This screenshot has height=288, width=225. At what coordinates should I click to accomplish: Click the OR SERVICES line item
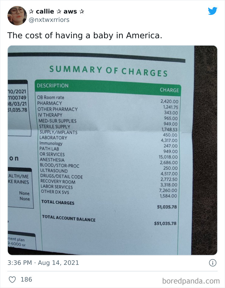(52, 154)
